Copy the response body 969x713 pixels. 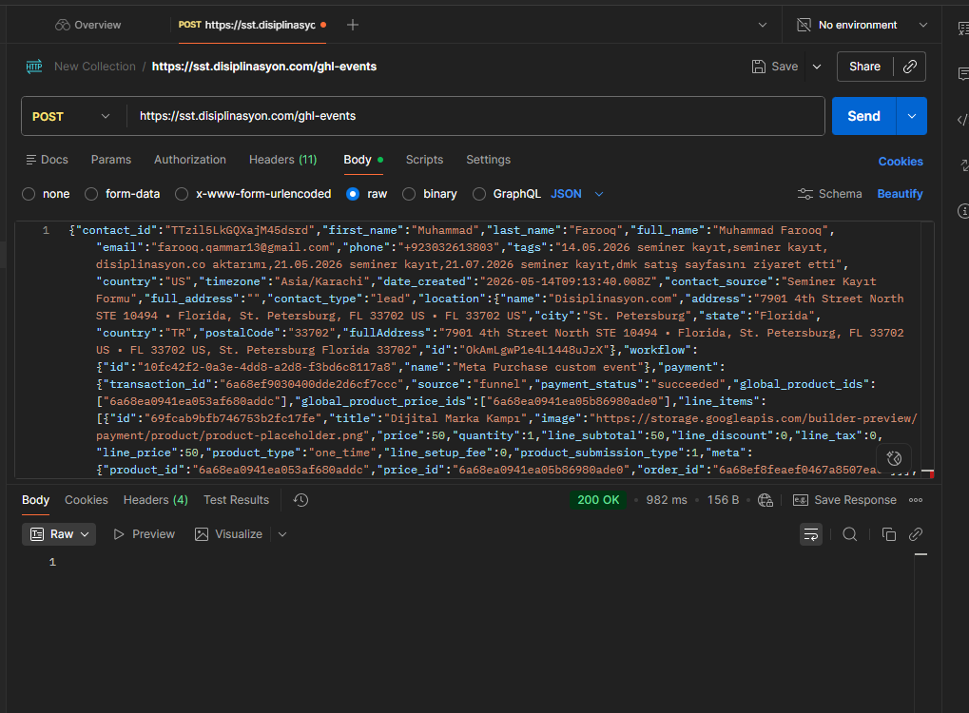[x=889, y=534]
